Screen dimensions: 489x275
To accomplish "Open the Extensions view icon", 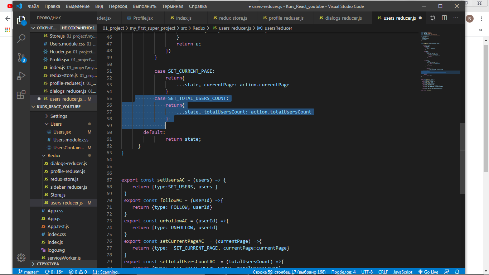I will click(x=21, y=95).
